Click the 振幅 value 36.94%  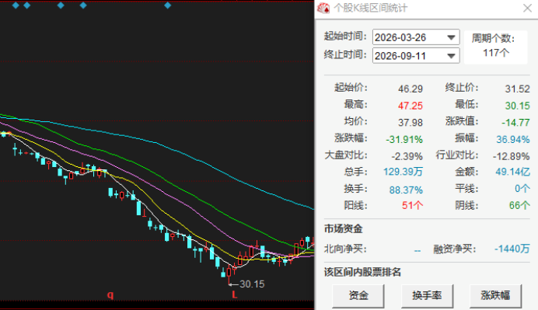coord(513,140)
